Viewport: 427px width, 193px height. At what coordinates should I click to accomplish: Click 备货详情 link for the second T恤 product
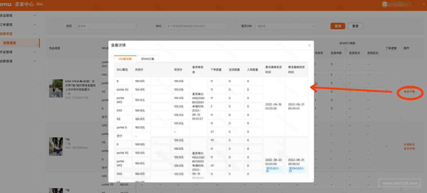click(x=409, y=149)
